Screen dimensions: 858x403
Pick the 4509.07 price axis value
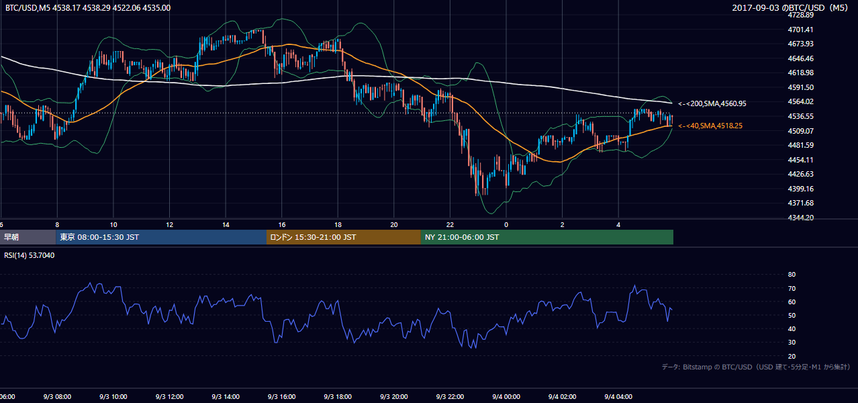[801, 131]
